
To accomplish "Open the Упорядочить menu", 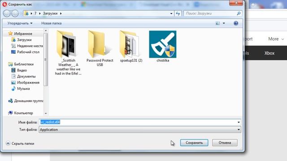I will click(20, 23).
